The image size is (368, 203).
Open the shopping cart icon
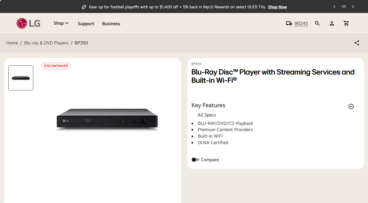click(346, 23)
